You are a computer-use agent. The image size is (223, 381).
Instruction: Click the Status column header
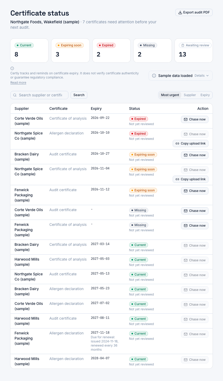[135, 109]
